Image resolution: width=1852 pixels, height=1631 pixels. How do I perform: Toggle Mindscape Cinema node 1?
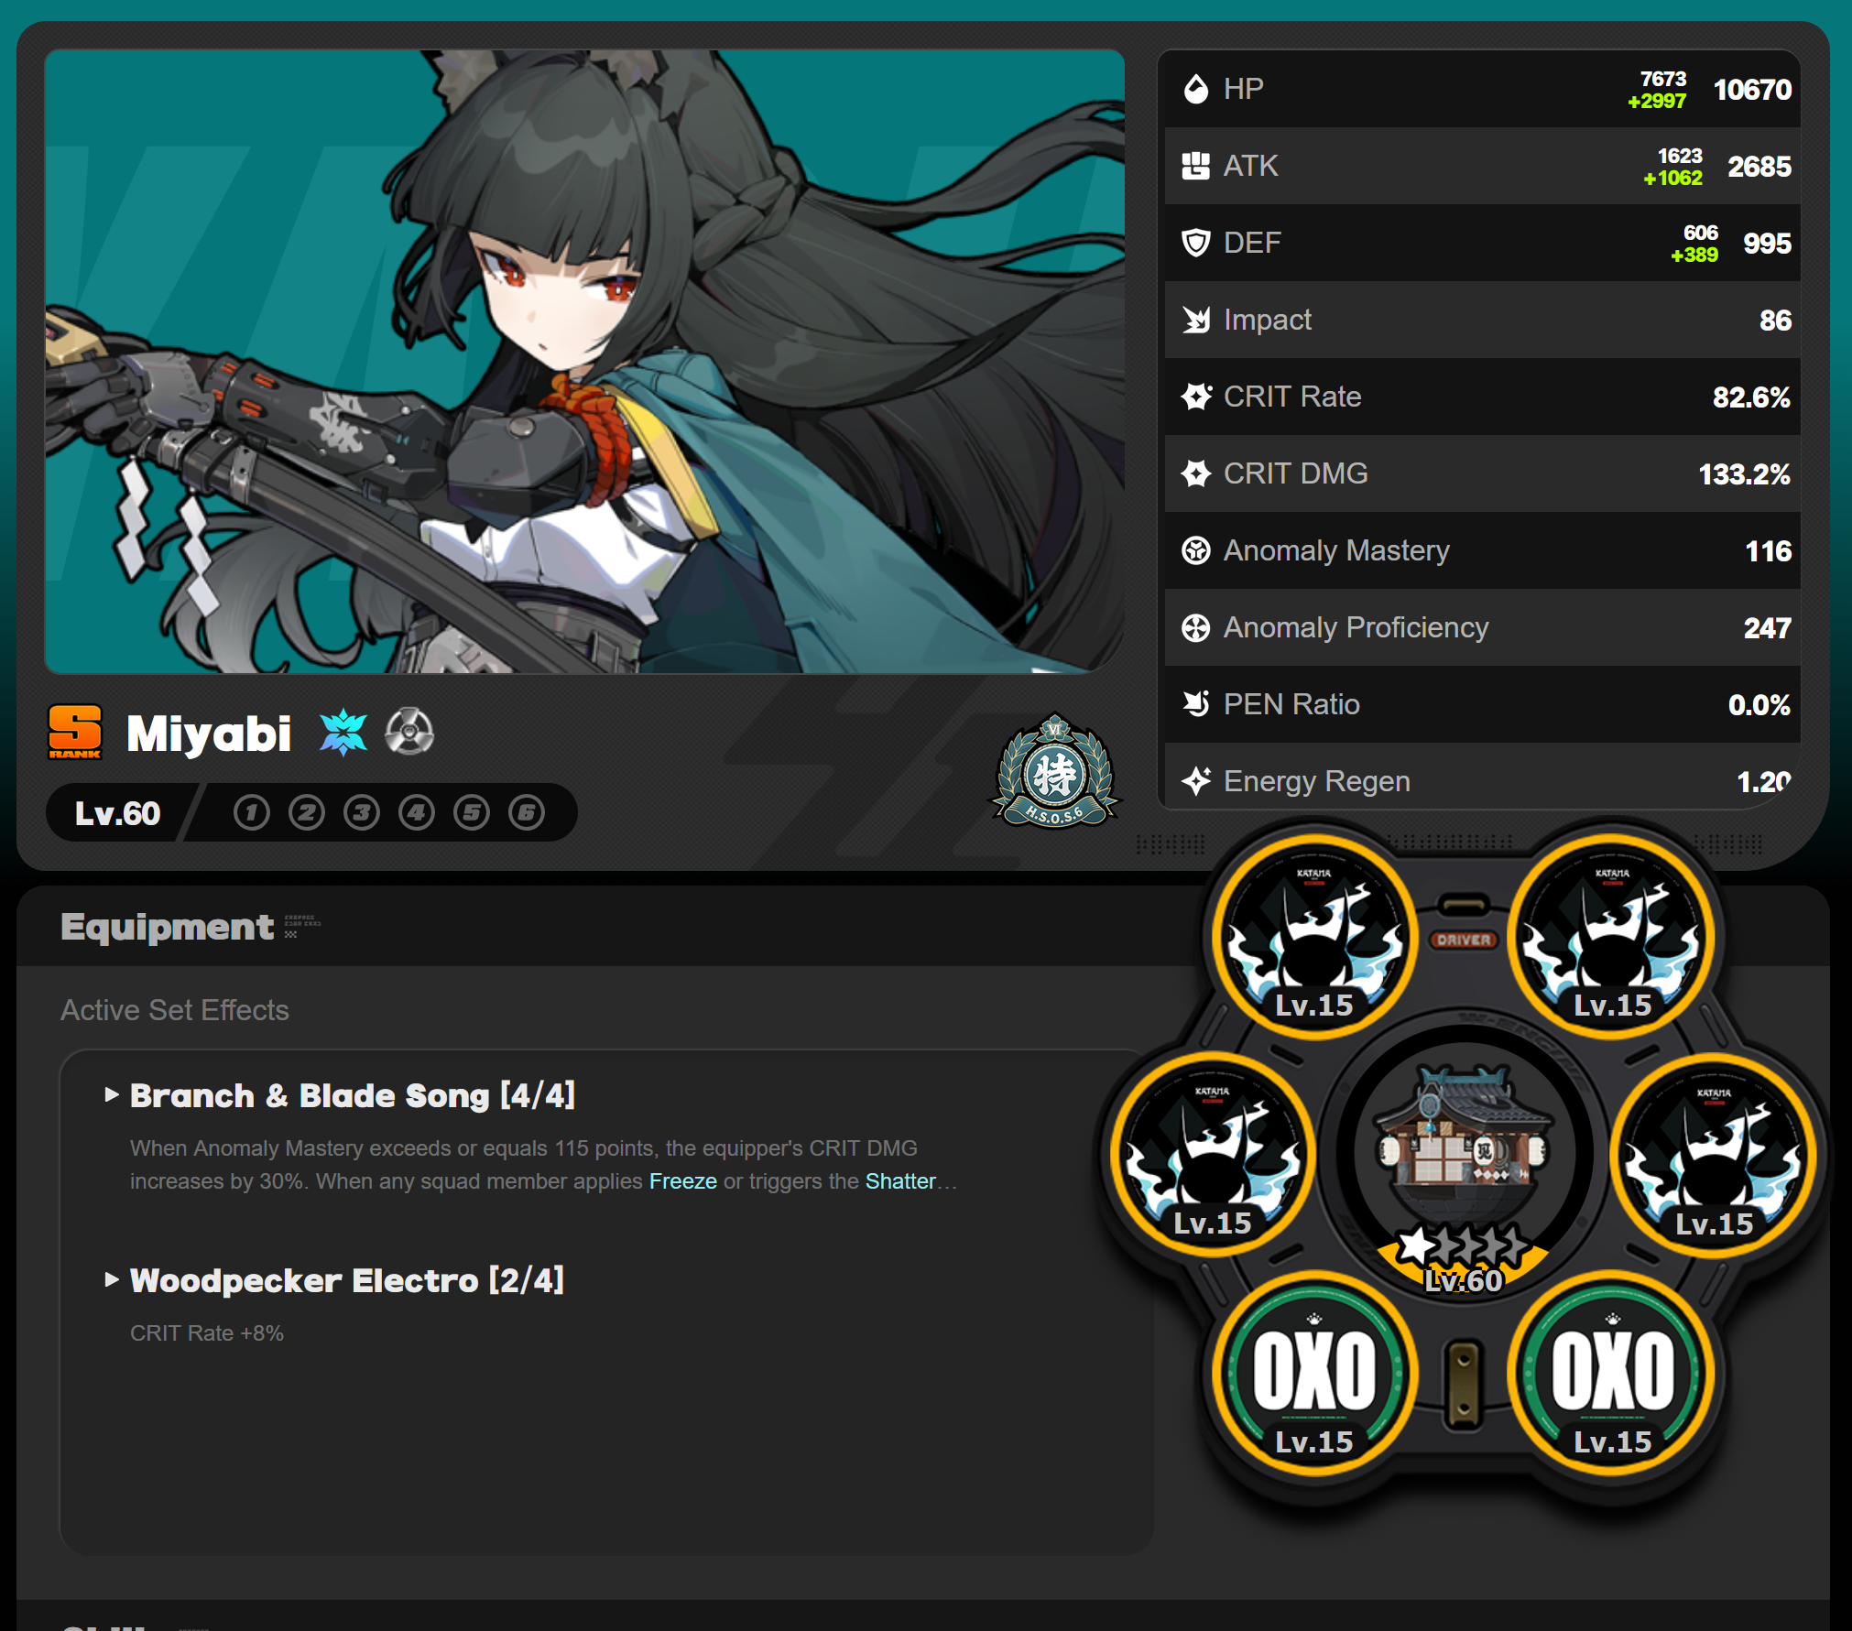click(251, 812)
